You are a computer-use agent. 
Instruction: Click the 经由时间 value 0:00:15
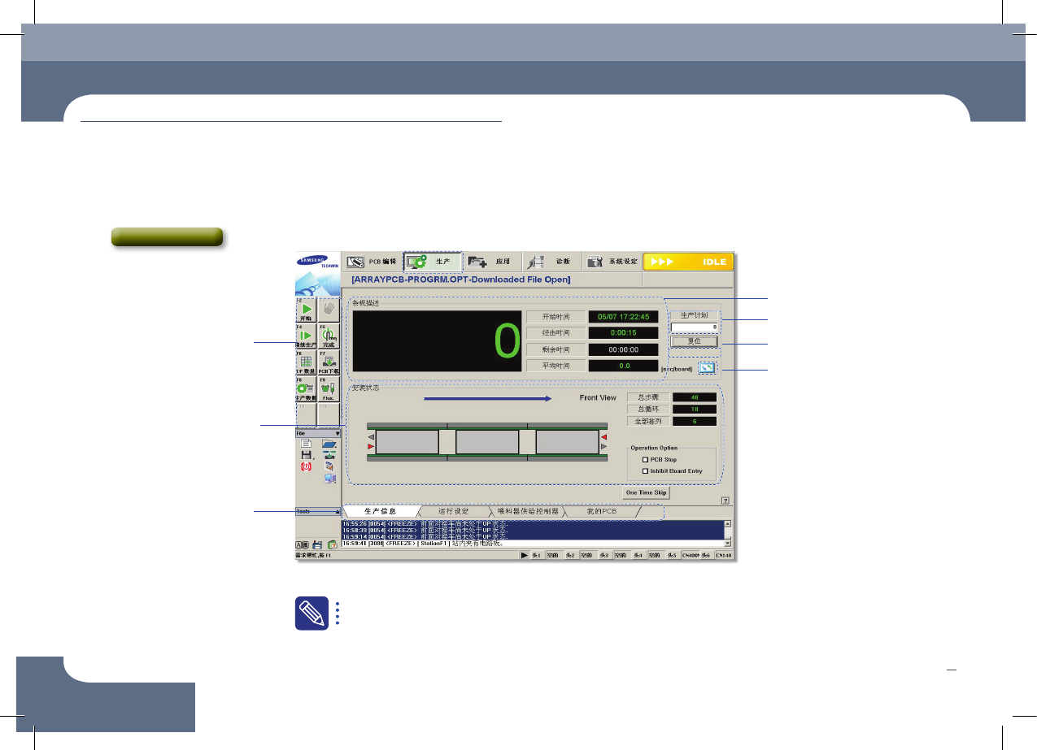pos(623,333)
